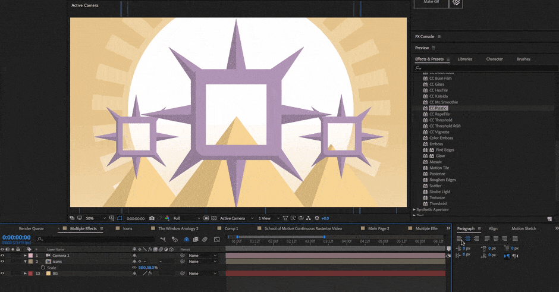The image size is (559, 292).
Task: Select the justify all paragraph icon
Action: click(515, 238)
